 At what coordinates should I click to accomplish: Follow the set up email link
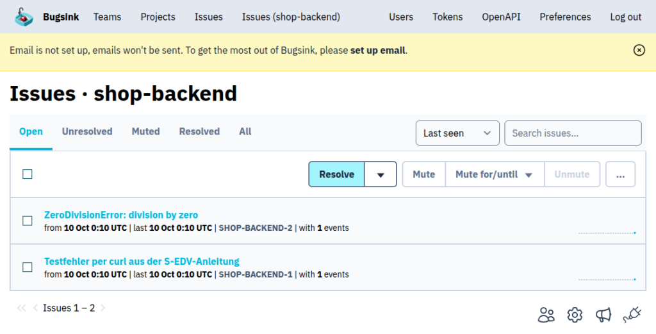click(x=377, y=51)
